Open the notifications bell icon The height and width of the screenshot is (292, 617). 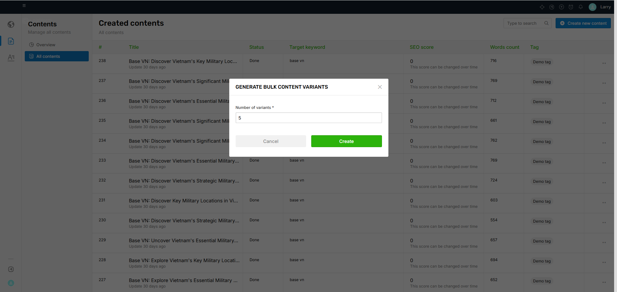point(581,7)
